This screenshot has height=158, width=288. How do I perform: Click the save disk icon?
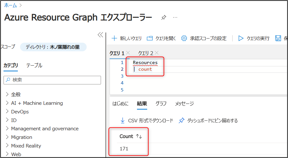(x=278, y=39)
